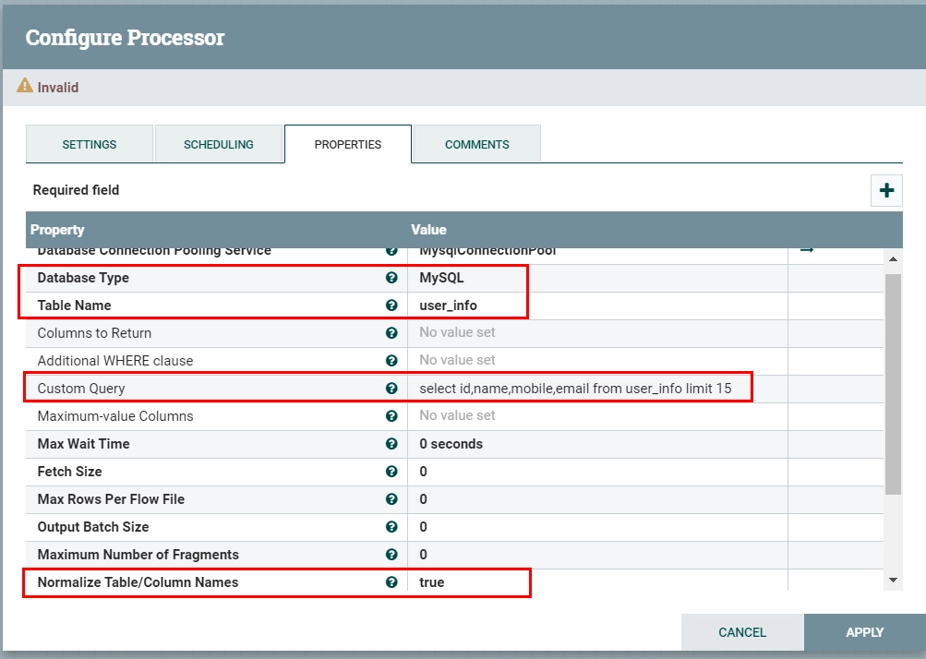Click the help icon for Normalize Table/Column Names
Screen dimensions: 926x659
[391, 582]
